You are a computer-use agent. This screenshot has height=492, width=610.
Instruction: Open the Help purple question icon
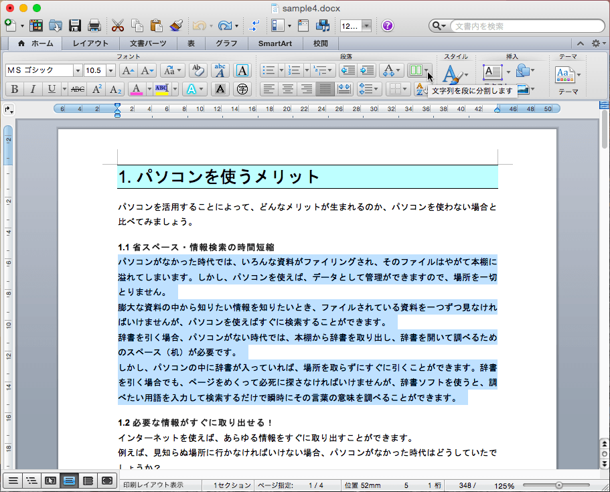tap(387, 26)
